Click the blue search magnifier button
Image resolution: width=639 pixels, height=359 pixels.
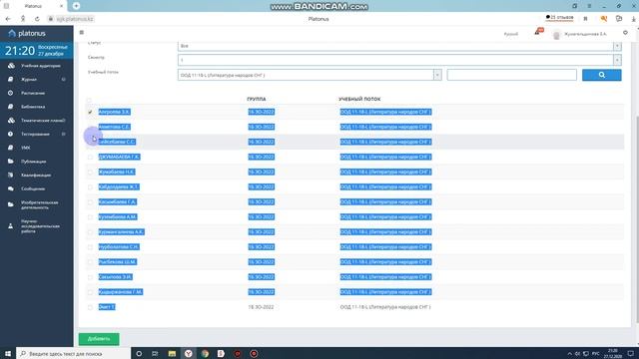[601, 75]
